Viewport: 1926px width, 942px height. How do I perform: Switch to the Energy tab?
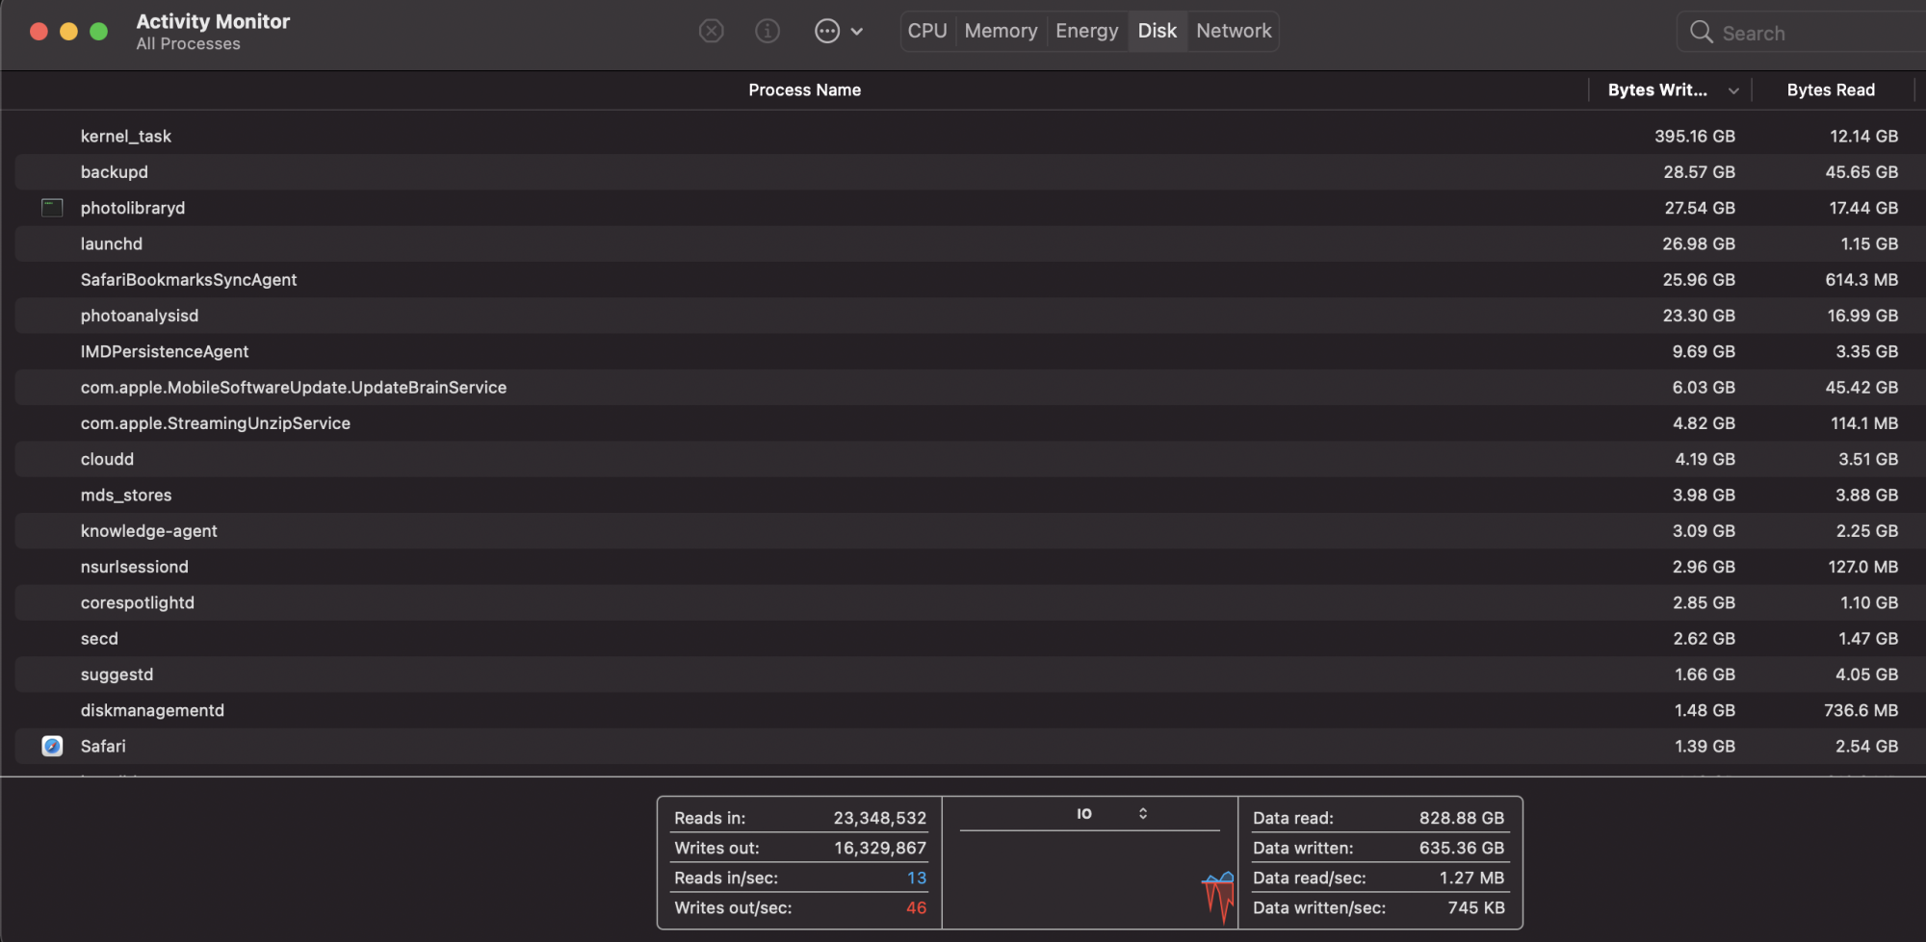point(1086,31)
